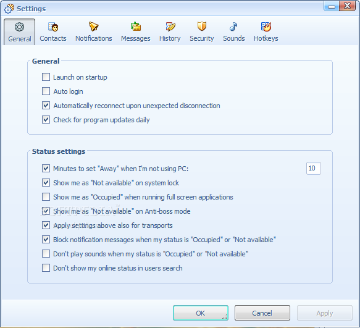Image resolution: width=360 pixels, height=328 pixels.
Task: Click the Settings window title text
Action: (x=31, y=9)
